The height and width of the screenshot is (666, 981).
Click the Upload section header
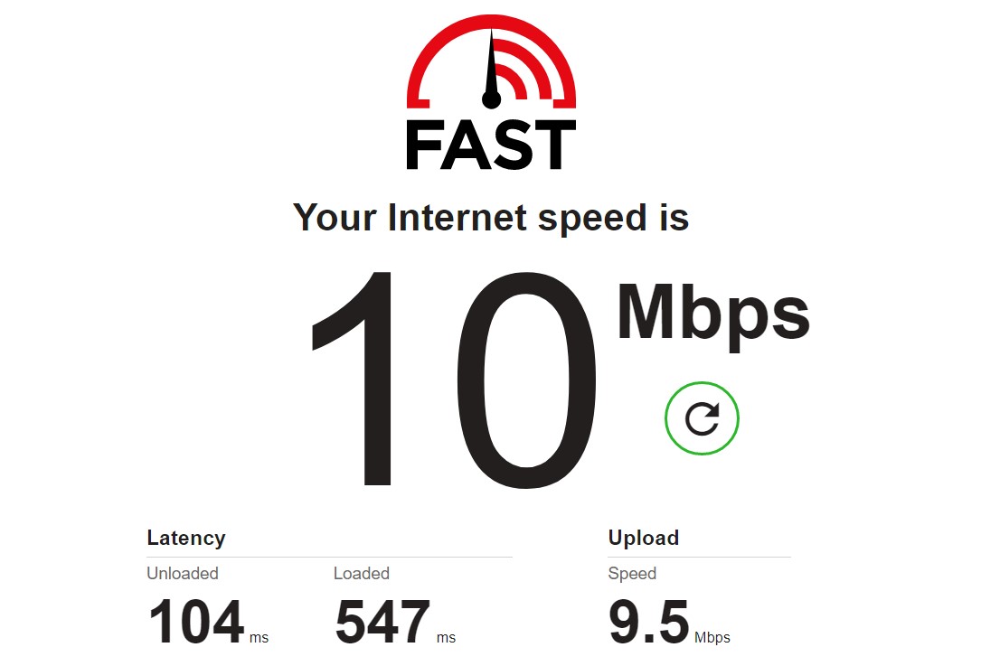pyautogui.click(x=643, y=538)
